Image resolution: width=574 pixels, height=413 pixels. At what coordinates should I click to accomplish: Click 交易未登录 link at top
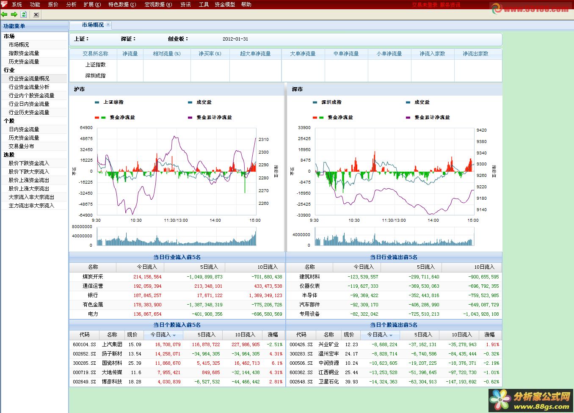click(425, 5)
